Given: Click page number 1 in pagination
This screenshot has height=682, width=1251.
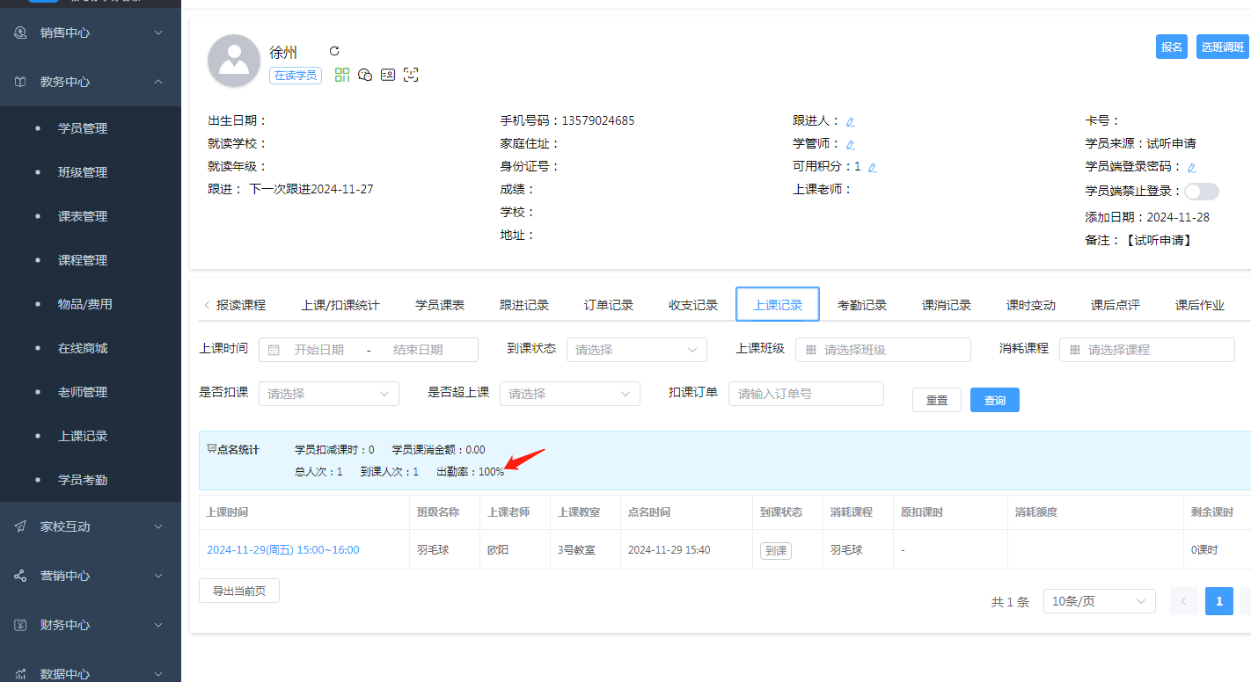Looking at the screenshot, I should 1219,601.
